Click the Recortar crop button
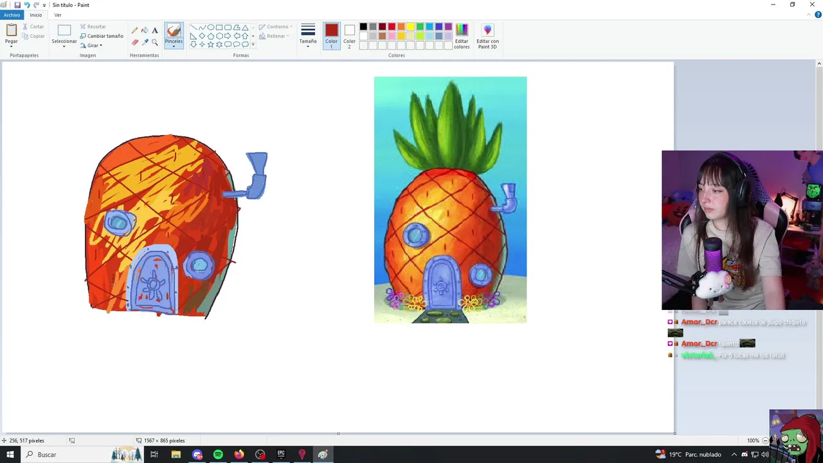 tap(93, 27)
